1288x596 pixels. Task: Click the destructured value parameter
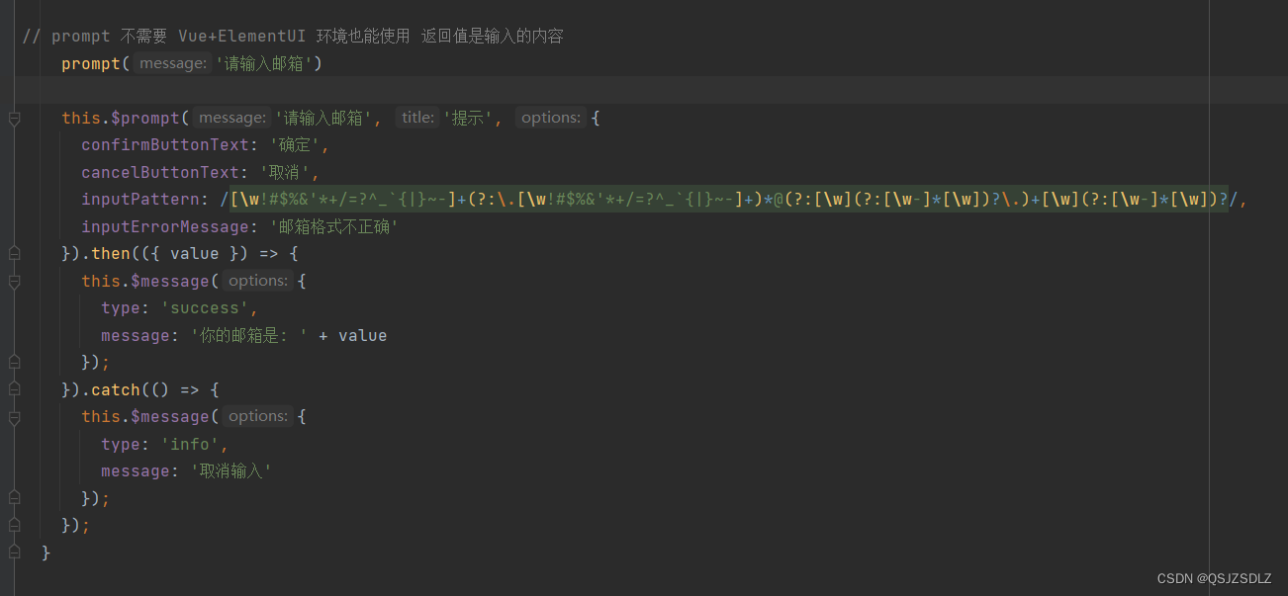coord(194,252)
